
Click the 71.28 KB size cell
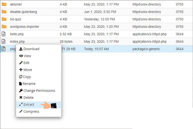[x=68, y=49]
